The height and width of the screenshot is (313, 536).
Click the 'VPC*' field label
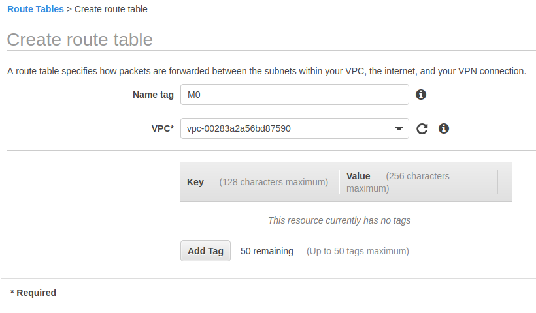(x=162, y=128)
